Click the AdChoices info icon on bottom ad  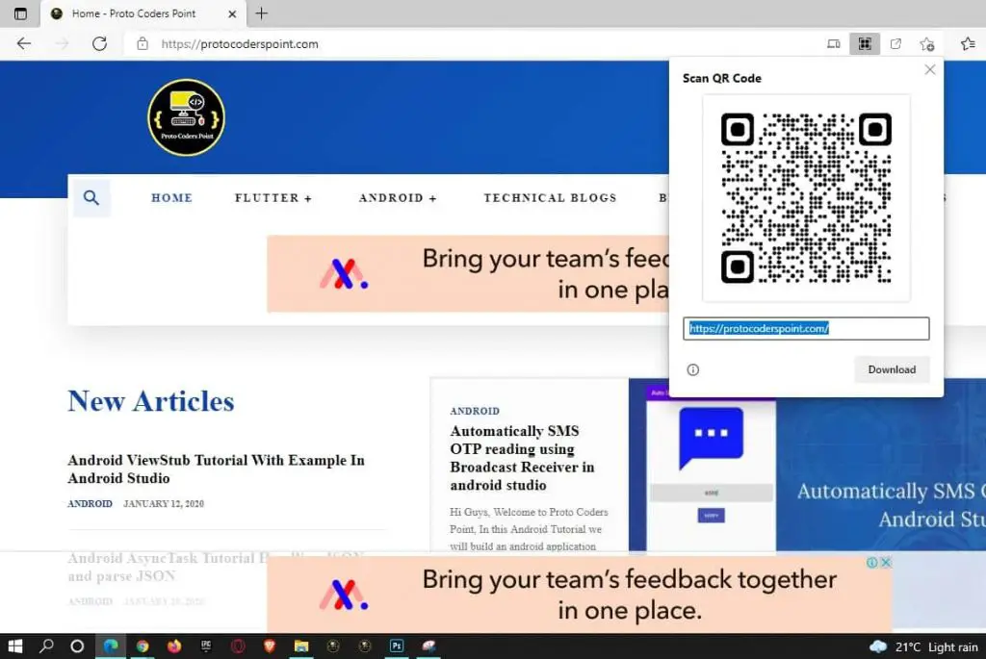tap(872, 562)
